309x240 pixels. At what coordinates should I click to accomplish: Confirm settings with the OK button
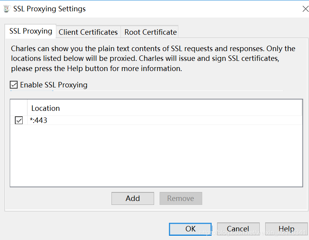[x=190, y=229]
